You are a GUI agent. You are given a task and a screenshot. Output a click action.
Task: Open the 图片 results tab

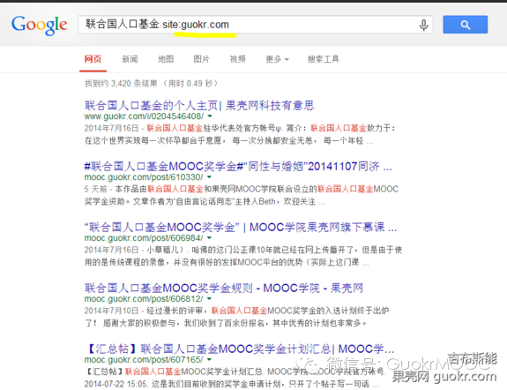point(201,59)
